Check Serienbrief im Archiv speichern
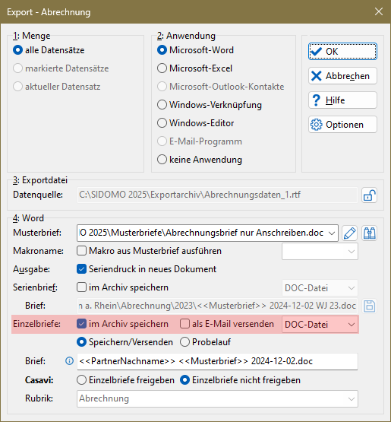This screenshot has height=422, width=391. point(81,287)
